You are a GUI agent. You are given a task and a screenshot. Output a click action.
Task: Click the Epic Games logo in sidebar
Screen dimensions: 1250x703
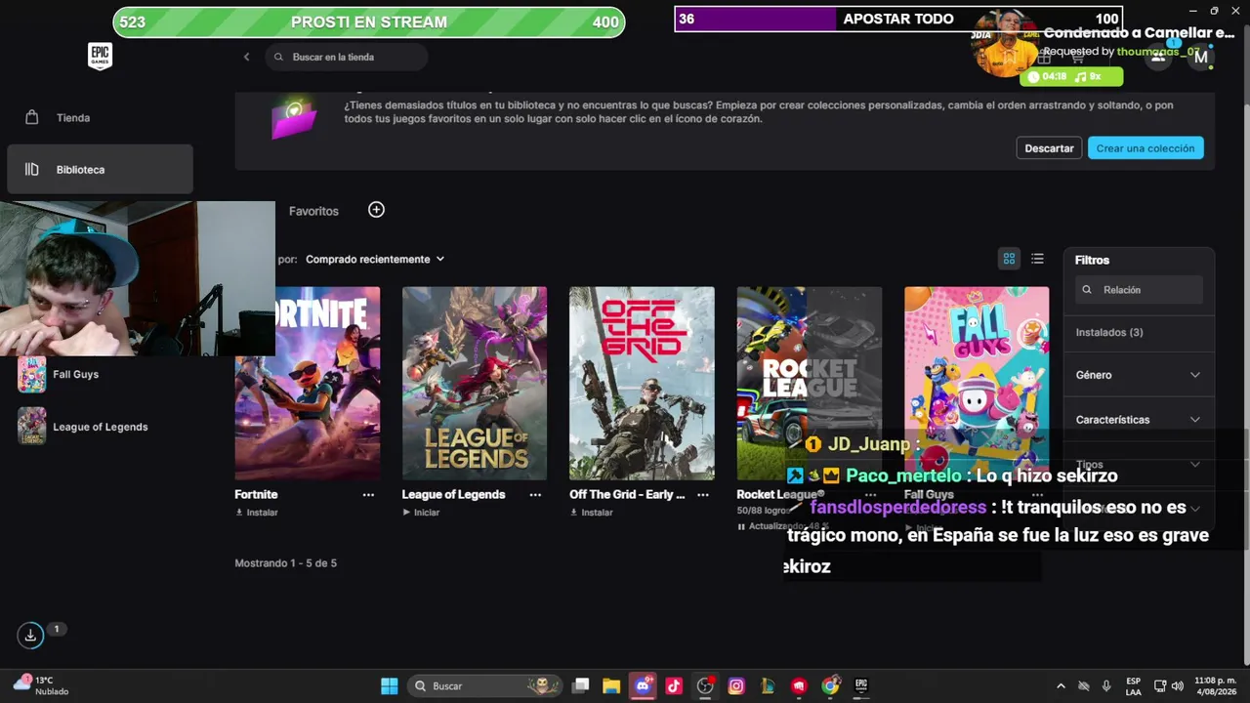100,57
